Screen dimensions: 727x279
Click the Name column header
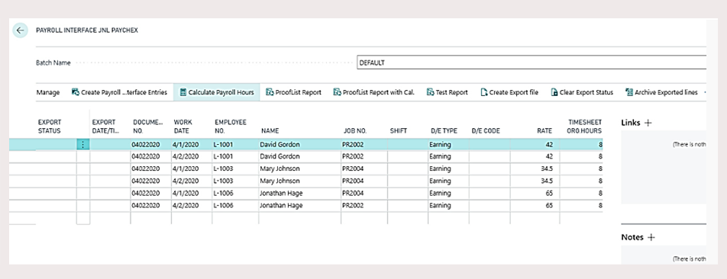coord(270,131)
